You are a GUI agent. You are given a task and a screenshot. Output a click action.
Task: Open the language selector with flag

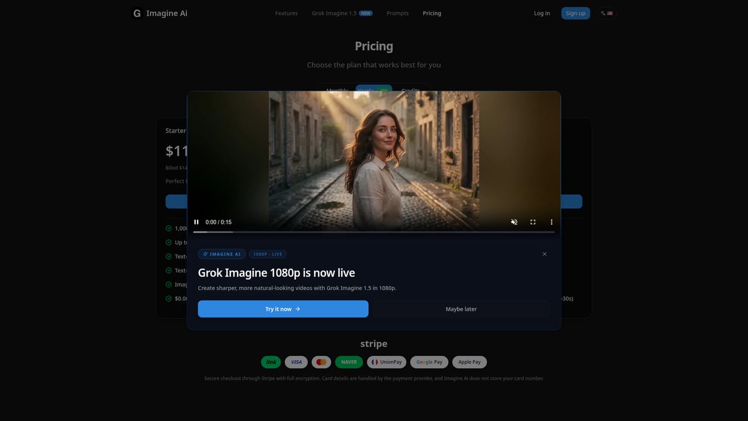(607, 13)
